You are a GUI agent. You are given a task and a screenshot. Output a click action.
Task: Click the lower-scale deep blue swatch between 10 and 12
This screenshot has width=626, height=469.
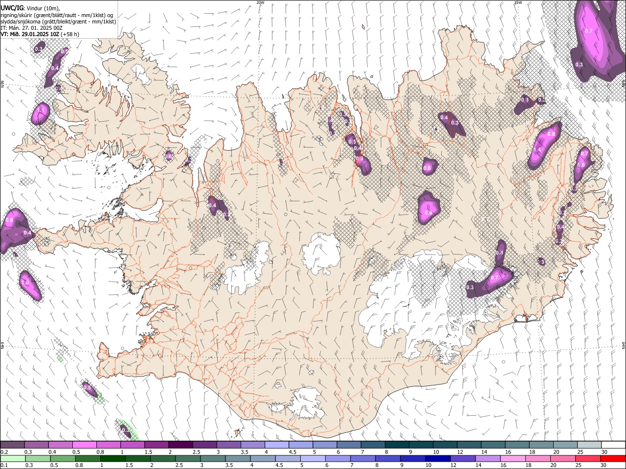click(x=438, y=459)
